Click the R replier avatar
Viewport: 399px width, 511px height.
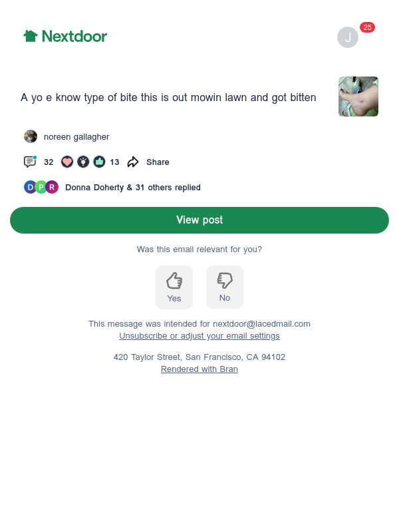pos(52,187)
